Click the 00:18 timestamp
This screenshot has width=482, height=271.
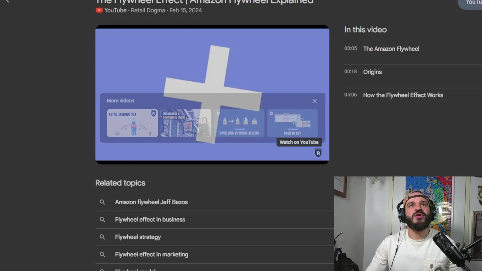coord(350,72)
